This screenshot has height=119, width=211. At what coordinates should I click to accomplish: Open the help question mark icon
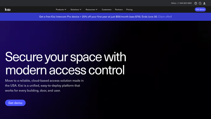pyautogui.click(x=196, y=3)
